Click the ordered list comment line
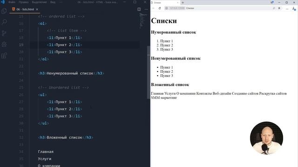 point(61,17)
